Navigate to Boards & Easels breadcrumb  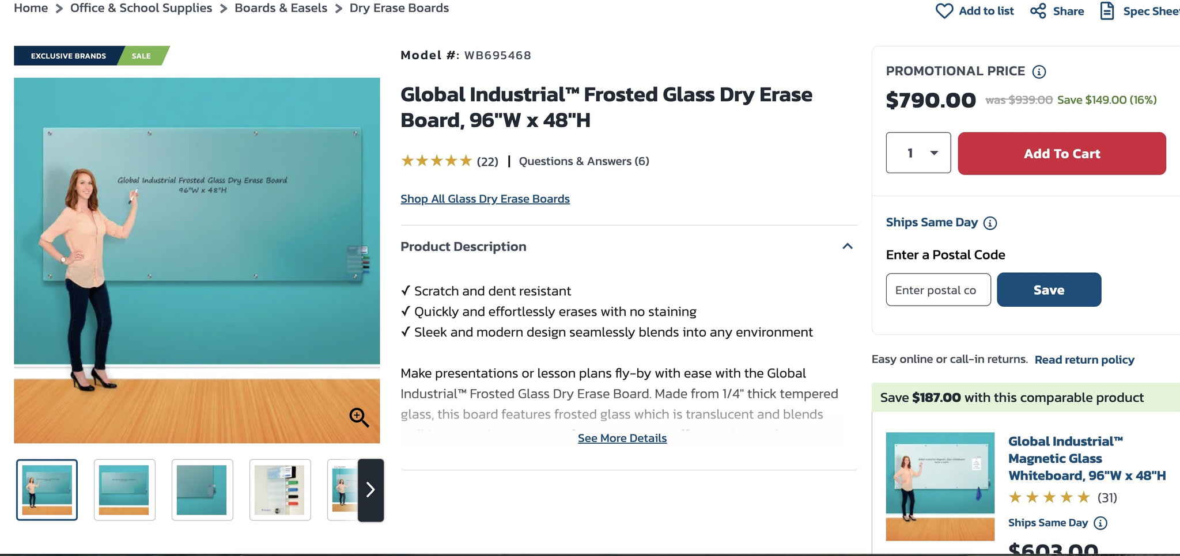(281, 8)
